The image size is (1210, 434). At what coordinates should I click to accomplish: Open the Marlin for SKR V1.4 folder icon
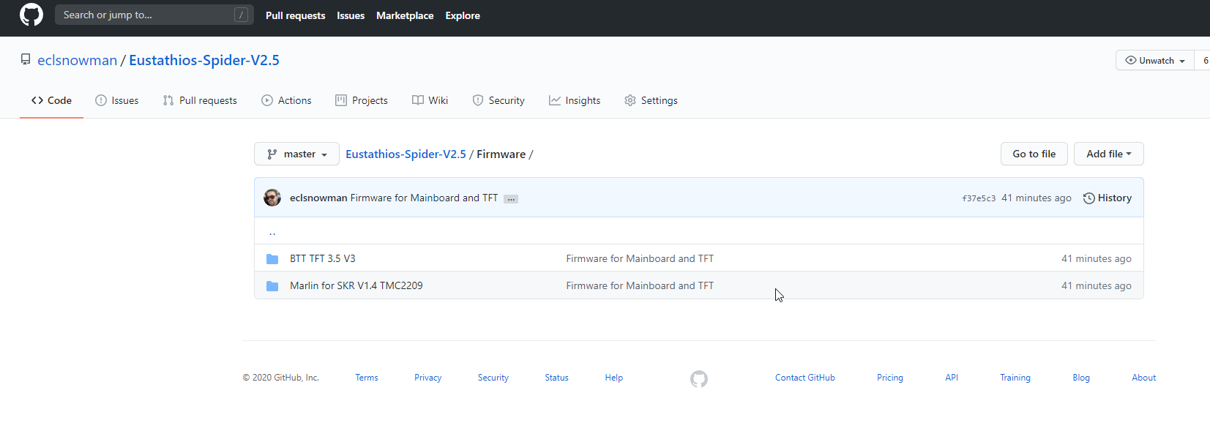point(272,285)
